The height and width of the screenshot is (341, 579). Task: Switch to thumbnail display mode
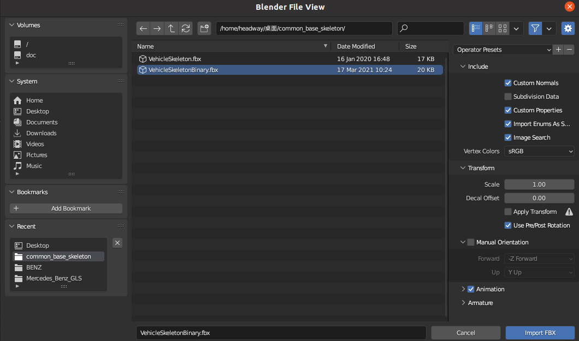(503, 28)
